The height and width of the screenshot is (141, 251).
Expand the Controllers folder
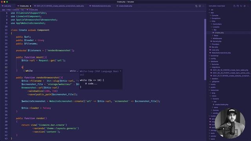pyautogui.click(x=217, y=24)
